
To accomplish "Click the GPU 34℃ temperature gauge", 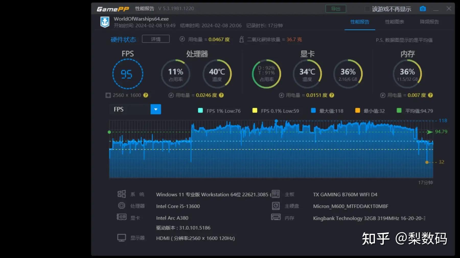I will tap(307, 74).
